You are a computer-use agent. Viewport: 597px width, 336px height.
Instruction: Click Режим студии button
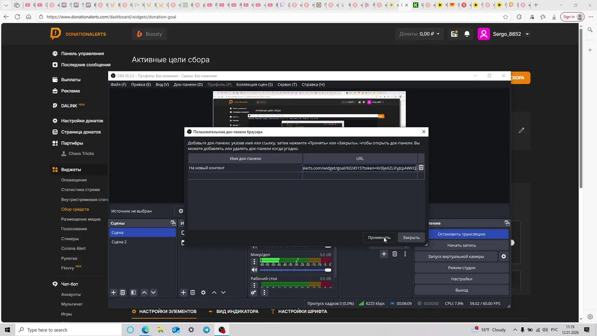click(461, 267)
